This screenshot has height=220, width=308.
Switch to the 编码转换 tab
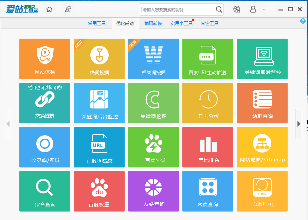click(153, 23)
